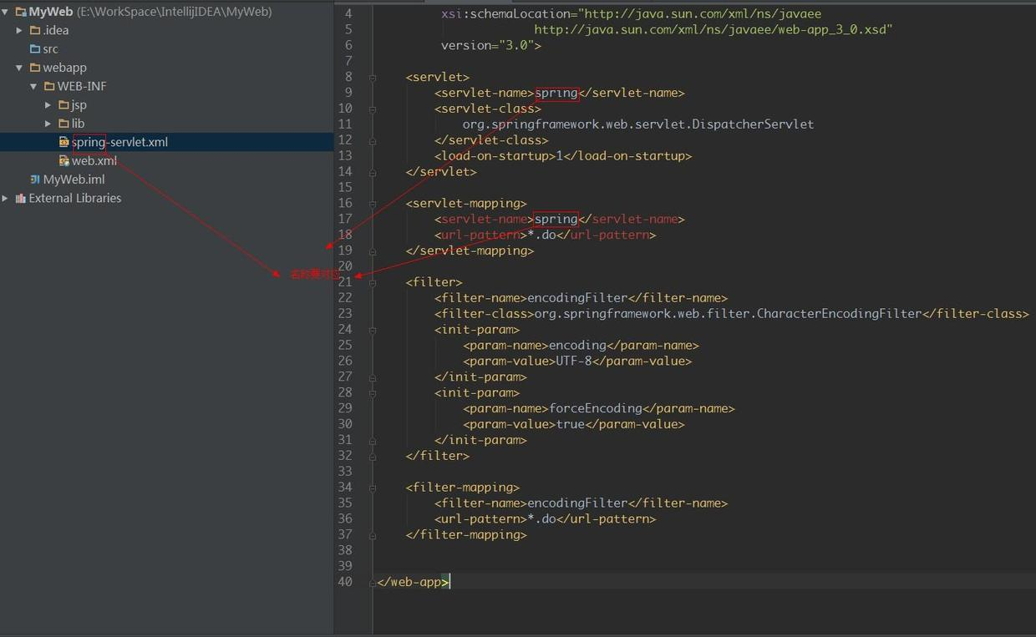Click the External Libraries icon
The width and height of the screenshot is (1036, 637).
pyautogui.click(x=21, y=199)
